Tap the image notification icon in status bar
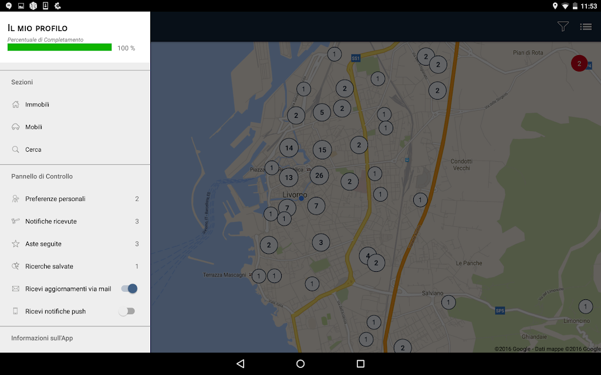The image size is (601, 375). 21,6
